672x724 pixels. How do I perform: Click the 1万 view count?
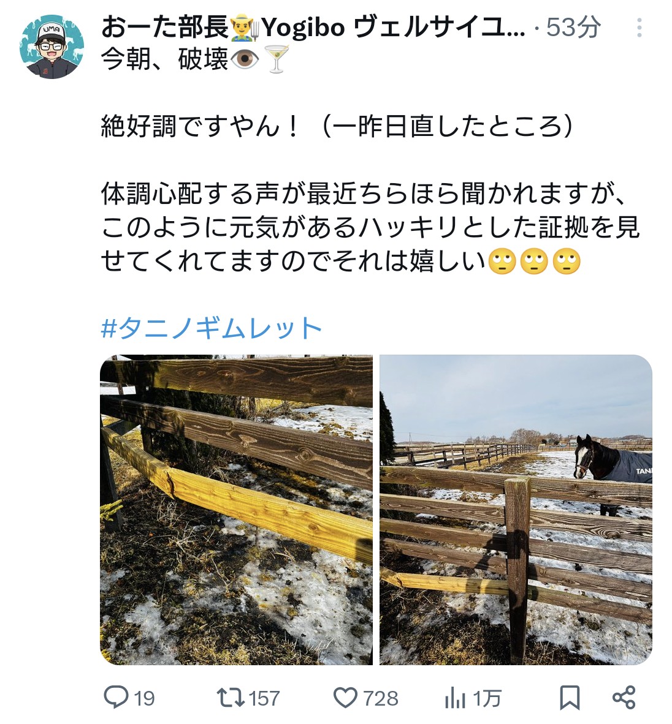(x=487, y=698)
